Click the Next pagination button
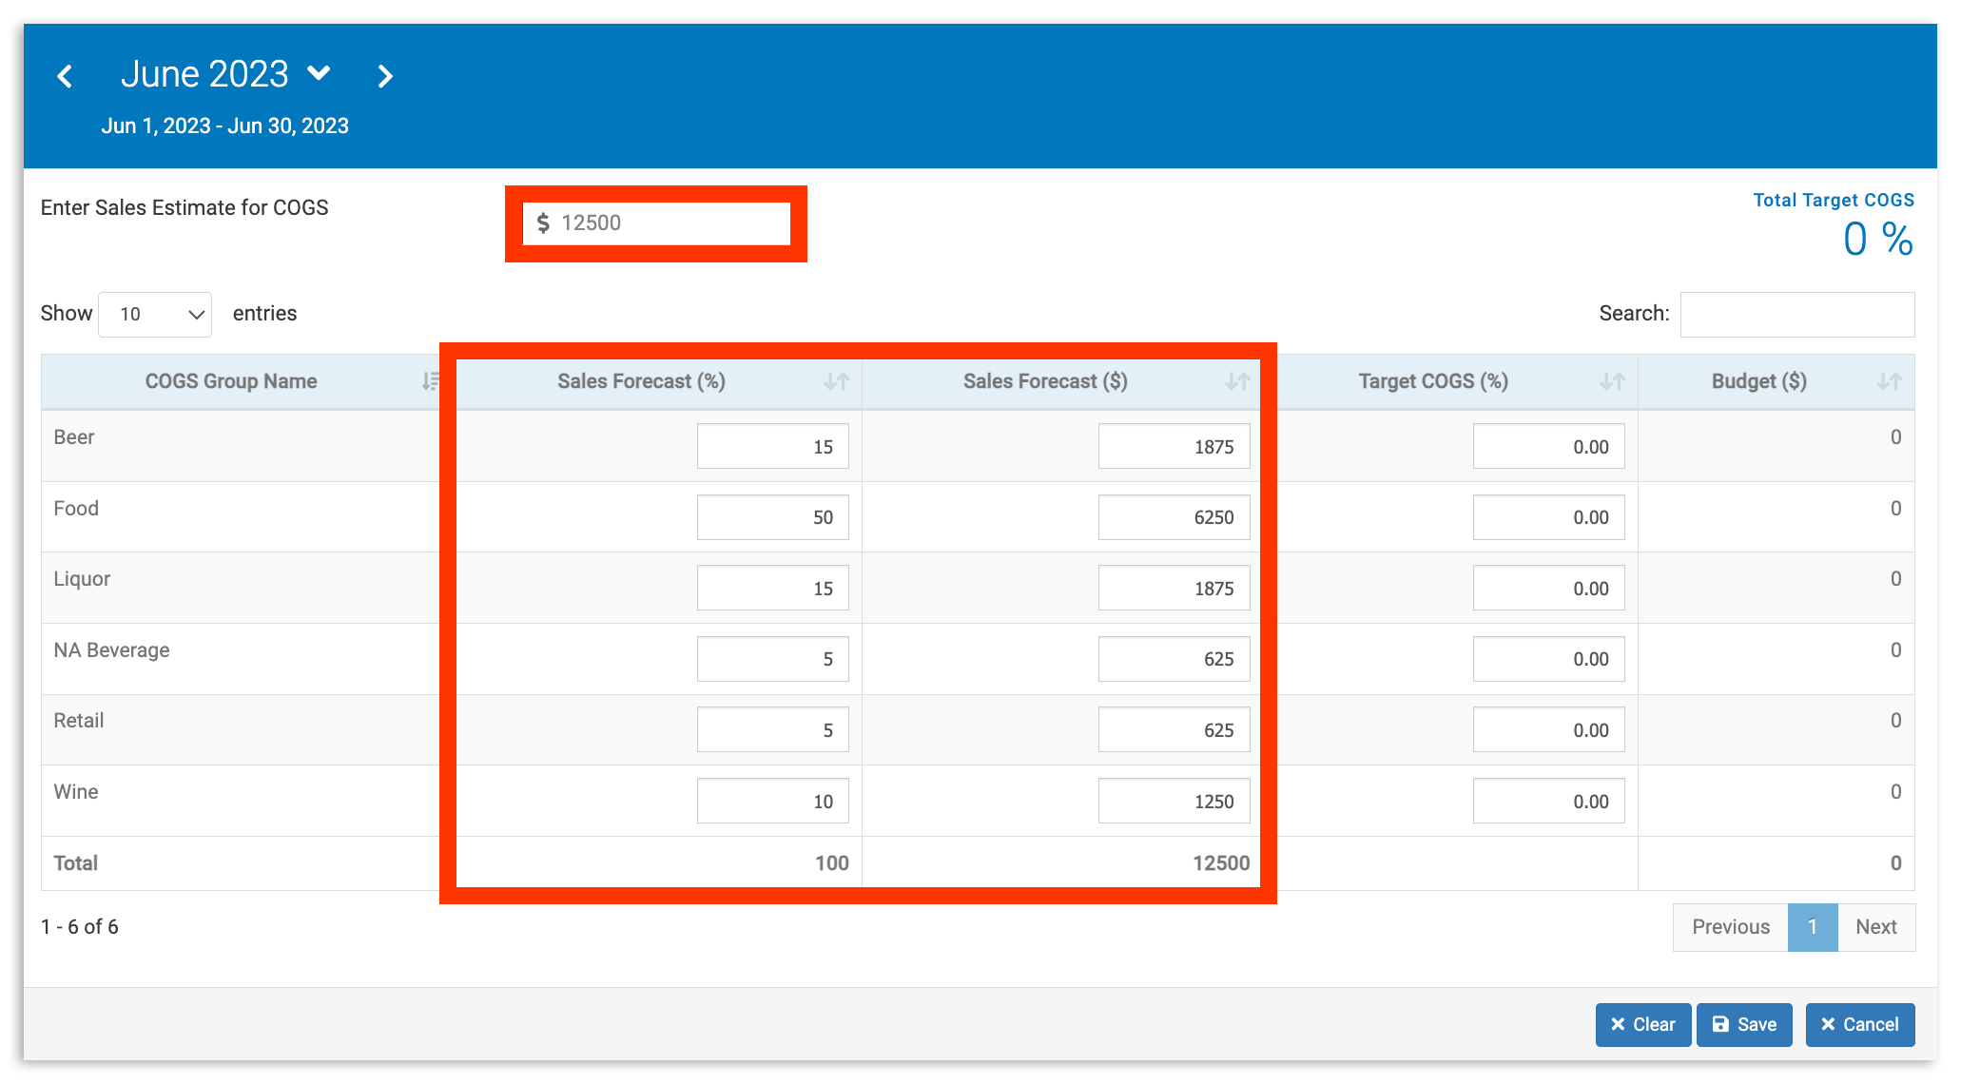The height and width of the screenshot is (1084, 1961). point(1876,927)
